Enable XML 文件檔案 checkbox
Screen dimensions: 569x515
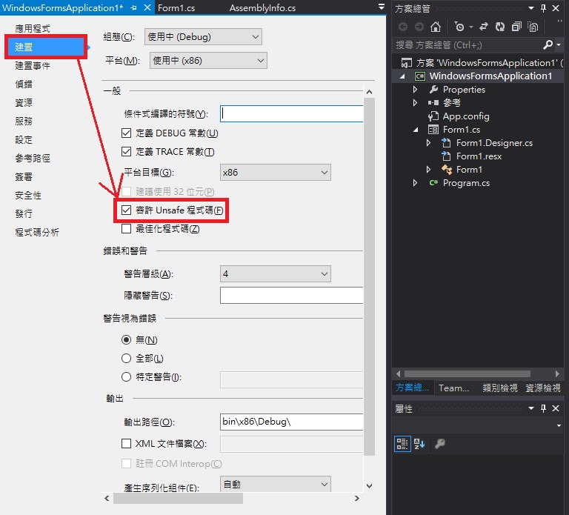(126, 444)
